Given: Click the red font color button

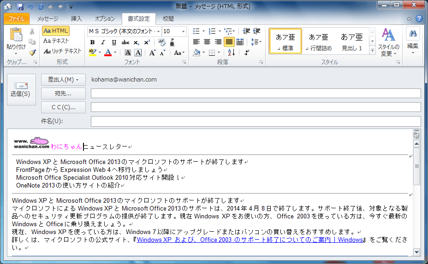Looking at the screenshot, I should (108, 53).
